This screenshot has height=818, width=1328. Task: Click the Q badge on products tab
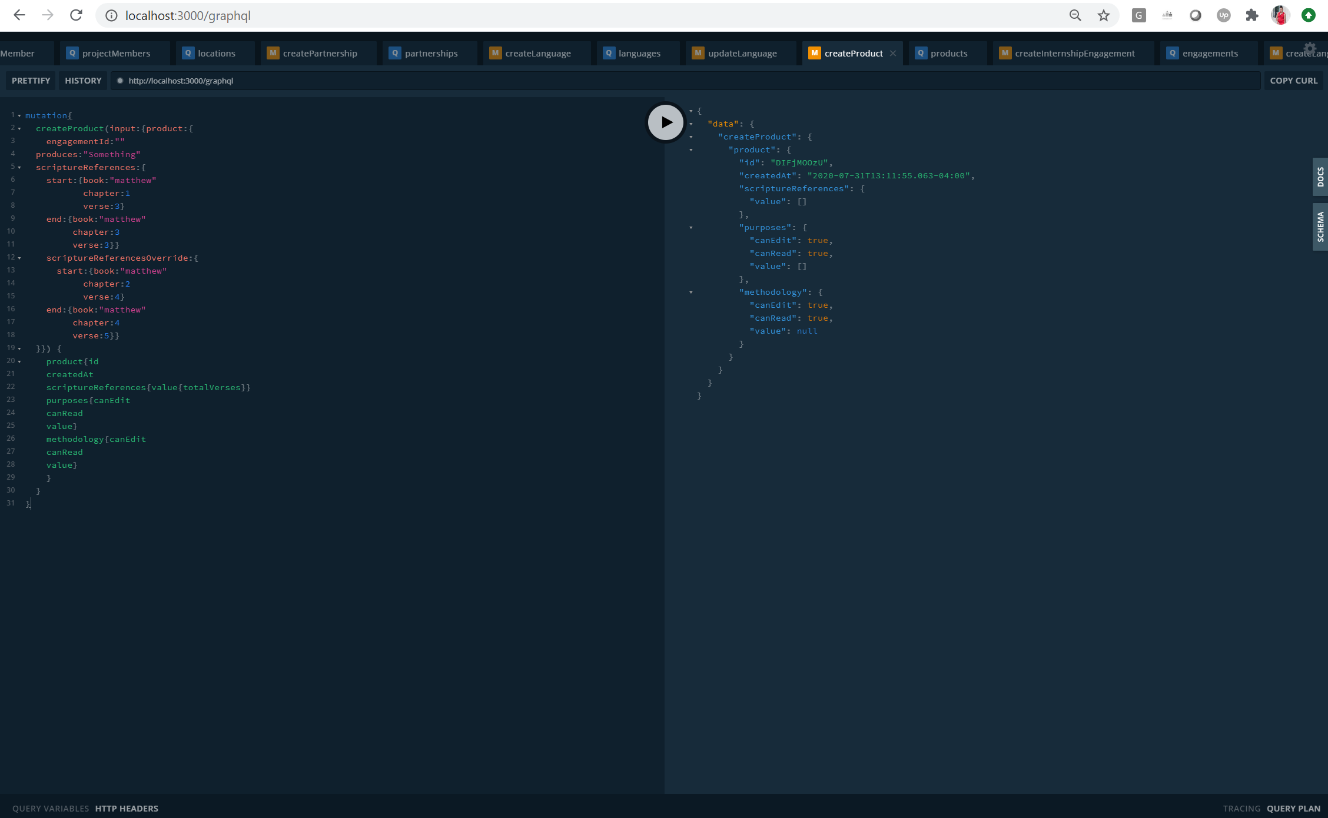coord(921,54)
